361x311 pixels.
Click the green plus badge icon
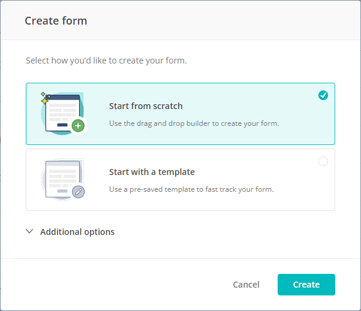[79, 126]
